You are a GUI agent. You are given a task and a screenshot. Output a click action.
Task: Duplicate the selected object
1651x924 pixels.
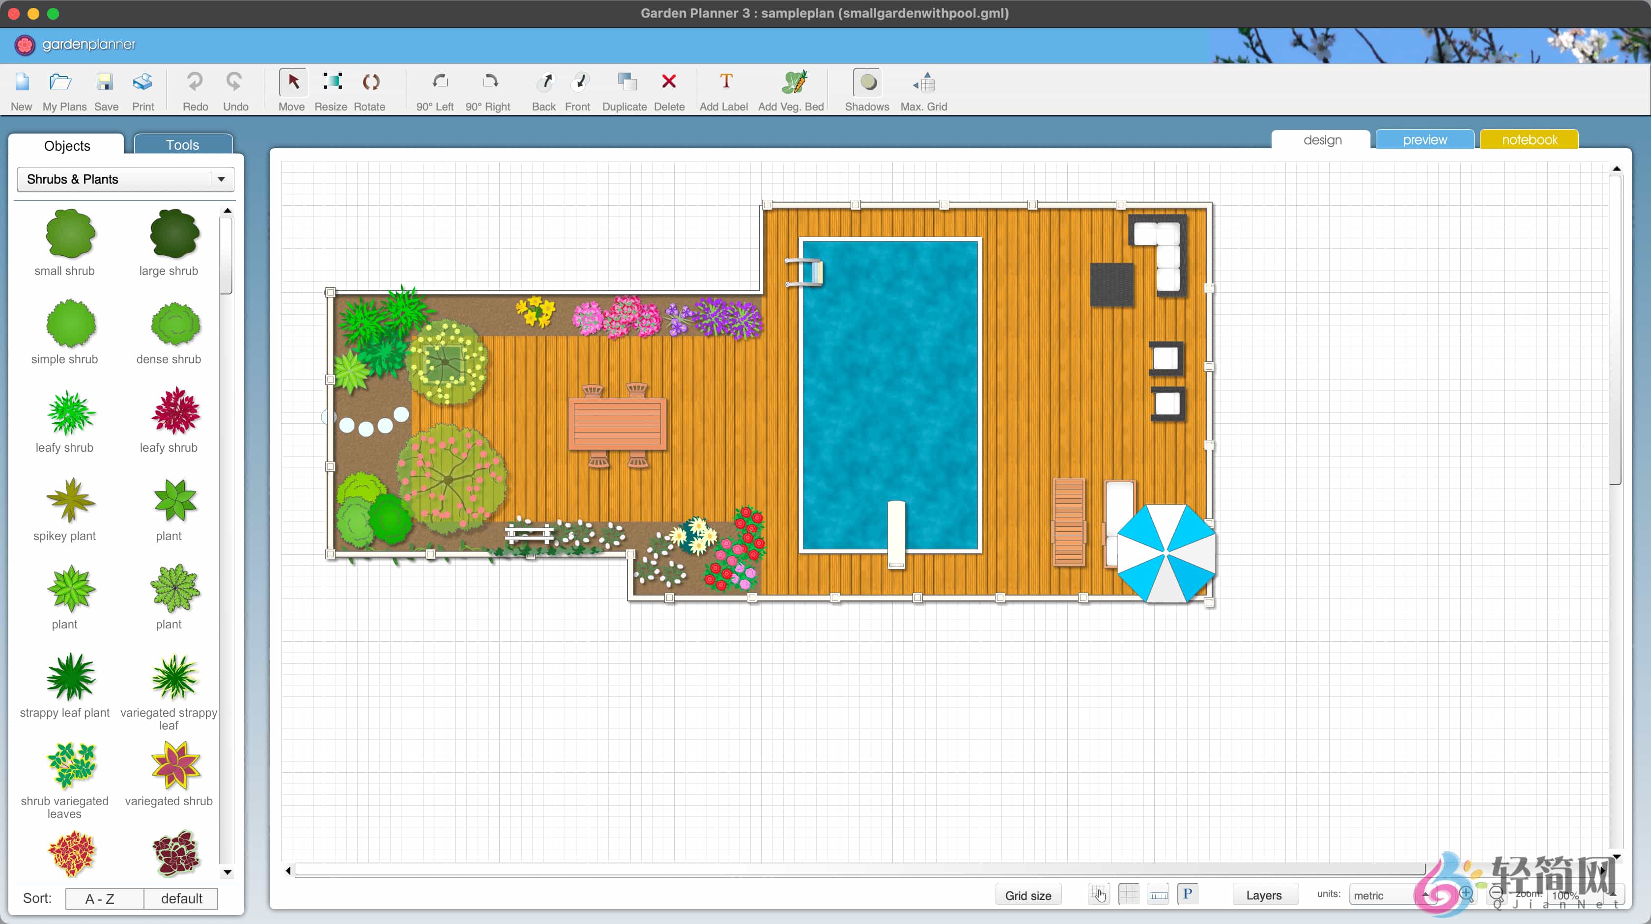[624, 90]
